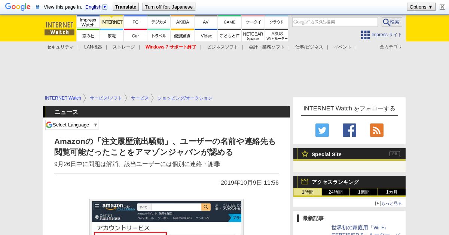Open the ASUS Wi-Fiルーター tab
Screen dimensions: 449x235
pyautogui.click(x=277, y=35)
